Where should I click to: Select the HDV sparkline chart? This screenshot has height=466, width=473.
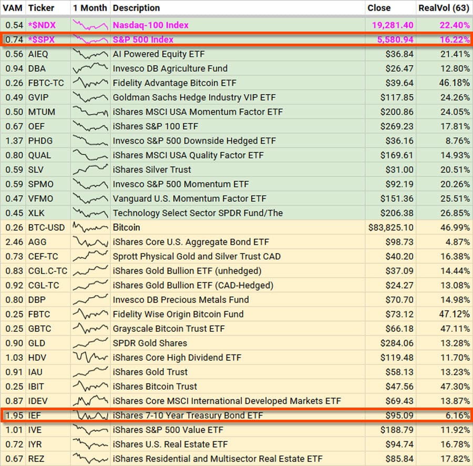pos(90,358)
